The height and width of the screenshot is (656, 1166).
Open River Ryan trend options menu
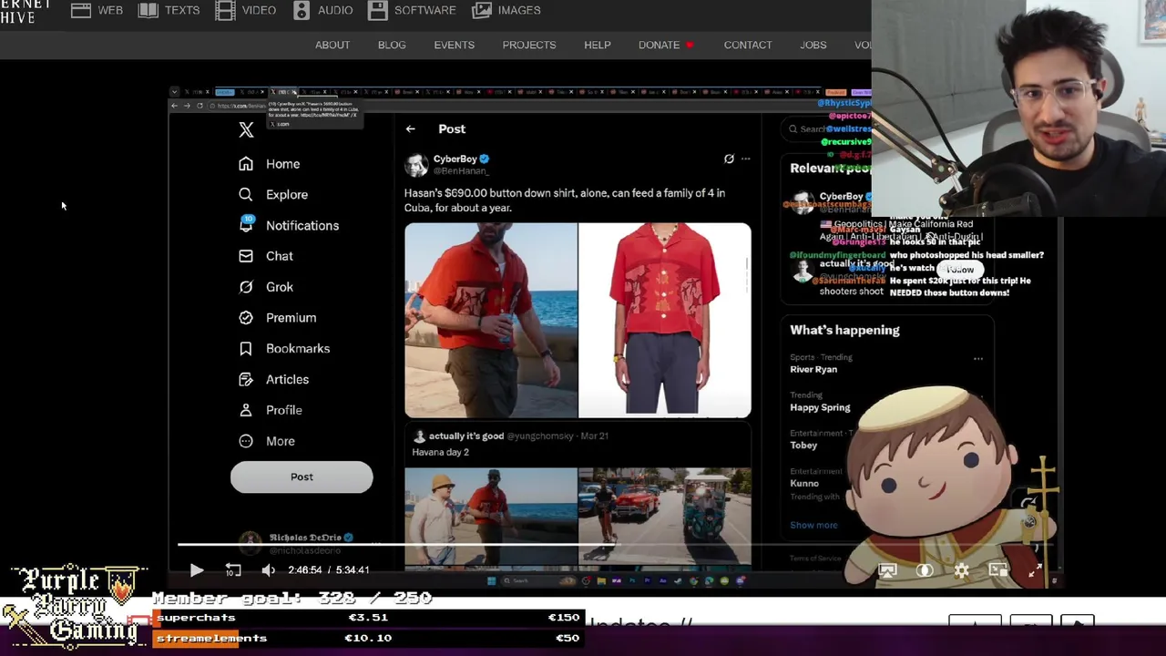pyautogui.click(x=978, y=359)
